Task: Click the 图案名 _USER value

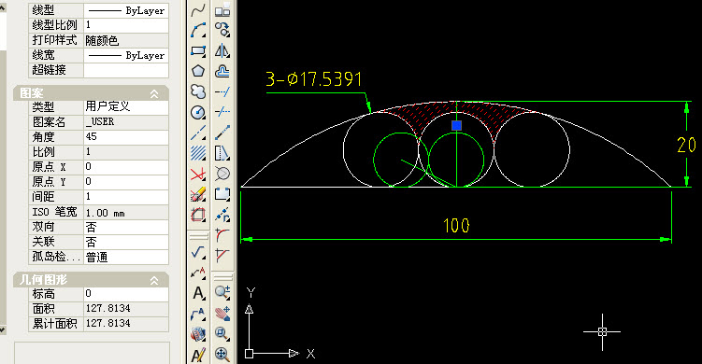Action: 126,121
